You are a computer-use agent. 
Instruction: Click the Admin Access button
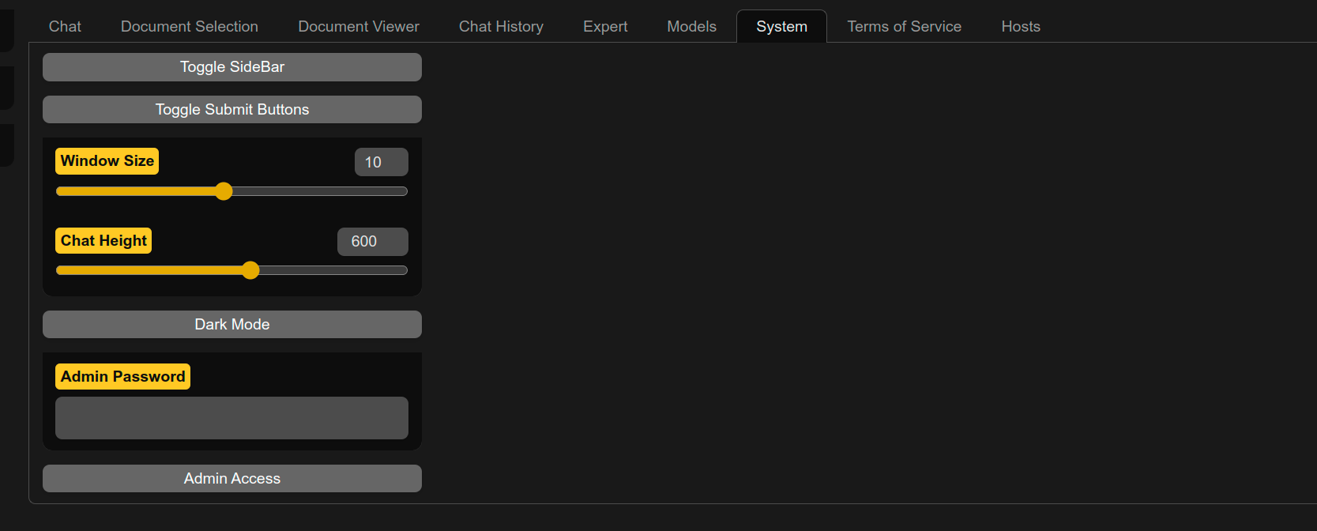[x=231, y=479]
